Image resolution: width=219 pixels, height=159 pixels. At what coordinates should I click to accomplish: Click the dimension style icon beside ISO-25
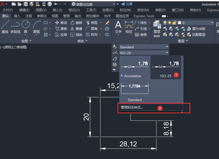tap(115, 53)
